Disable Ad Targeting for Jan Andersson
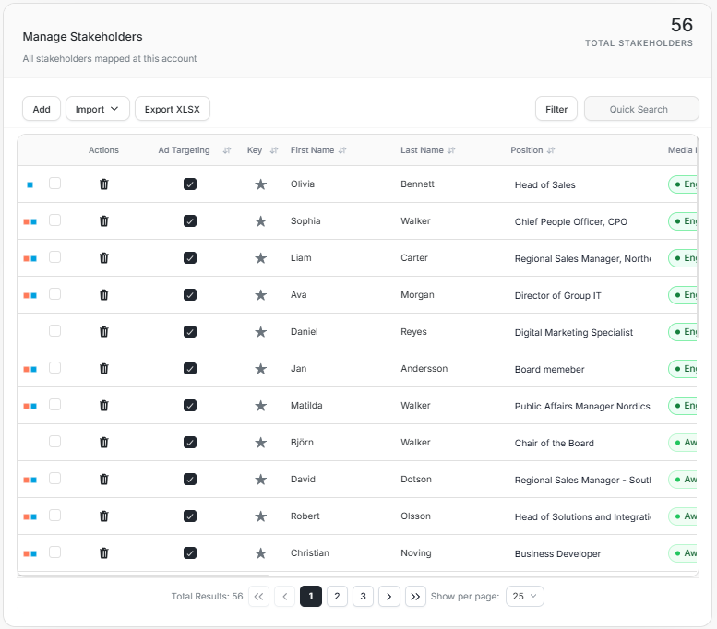 (x=190, y=368)
